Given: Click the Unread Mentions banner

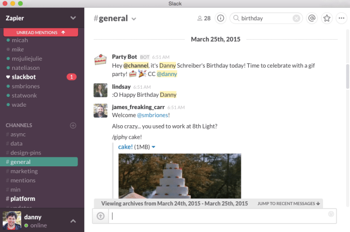Looking at the screenshot, I should 40,33.
